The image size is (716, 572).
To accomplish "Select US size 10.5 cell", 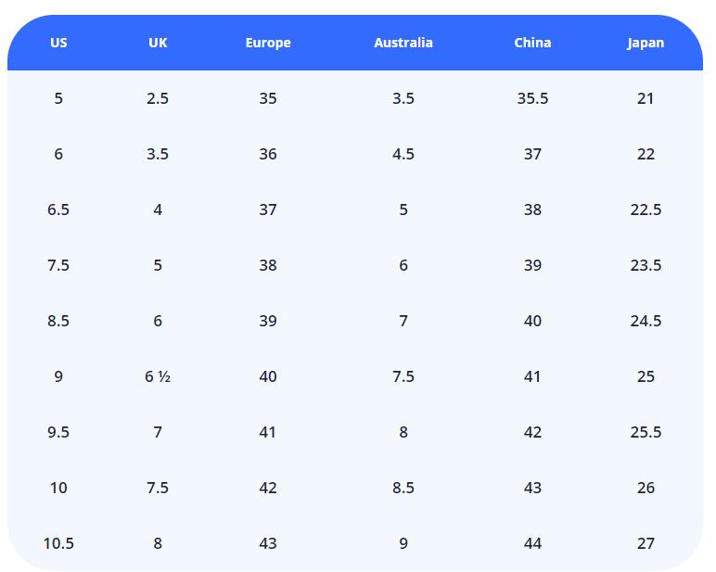I will (58, 543).
